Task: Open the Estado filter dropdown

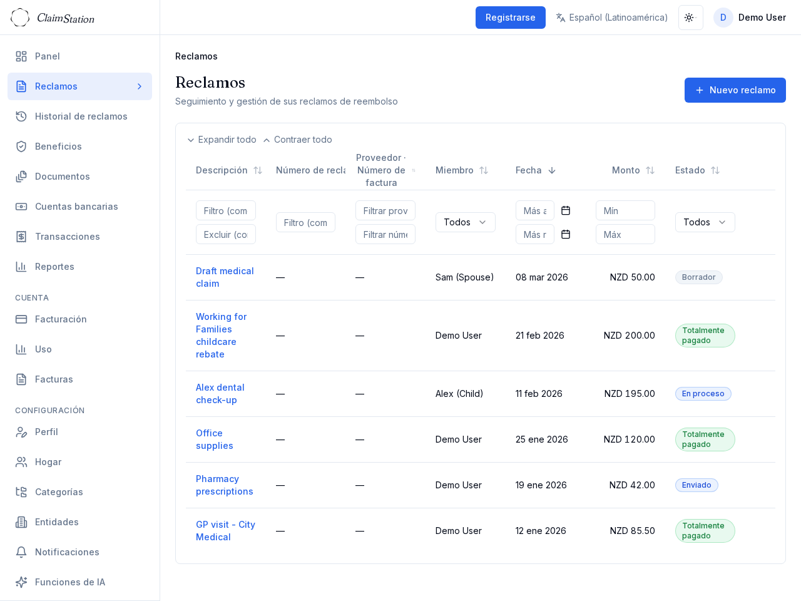Action: click(x=705, y=222)
